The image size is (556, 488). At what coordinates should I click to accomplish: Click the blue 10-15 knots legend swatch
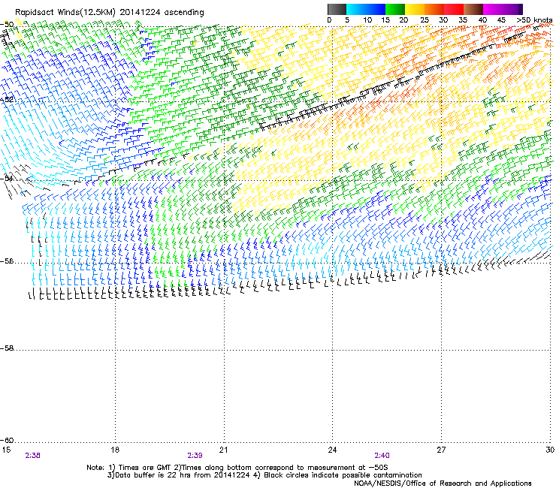click(376, 9)
